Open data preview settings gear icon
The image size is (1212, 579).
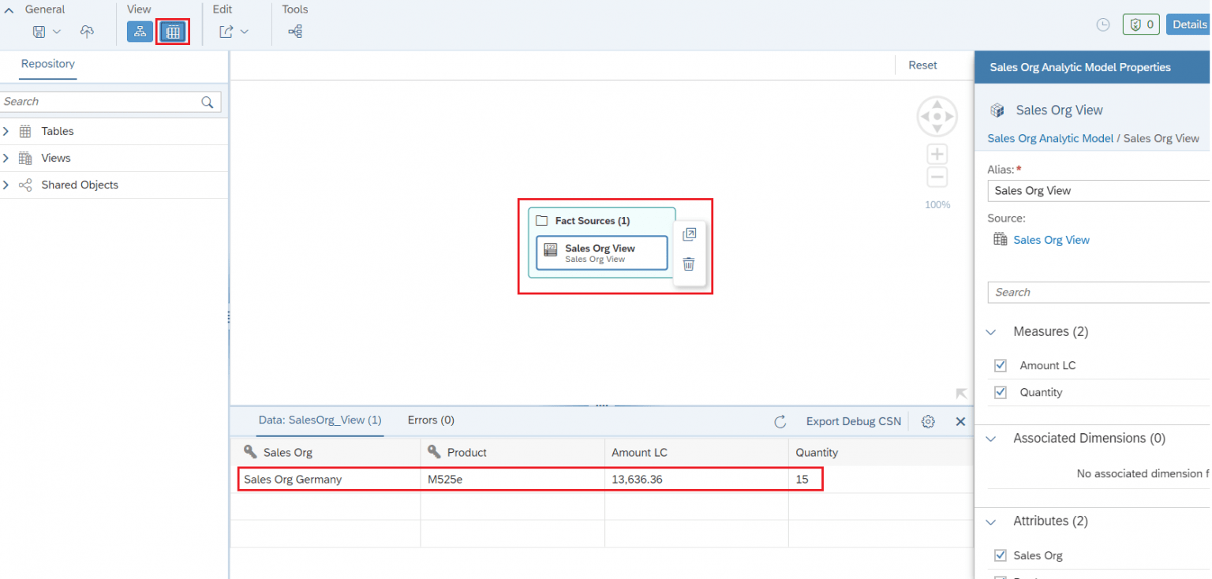click(928, 421)
